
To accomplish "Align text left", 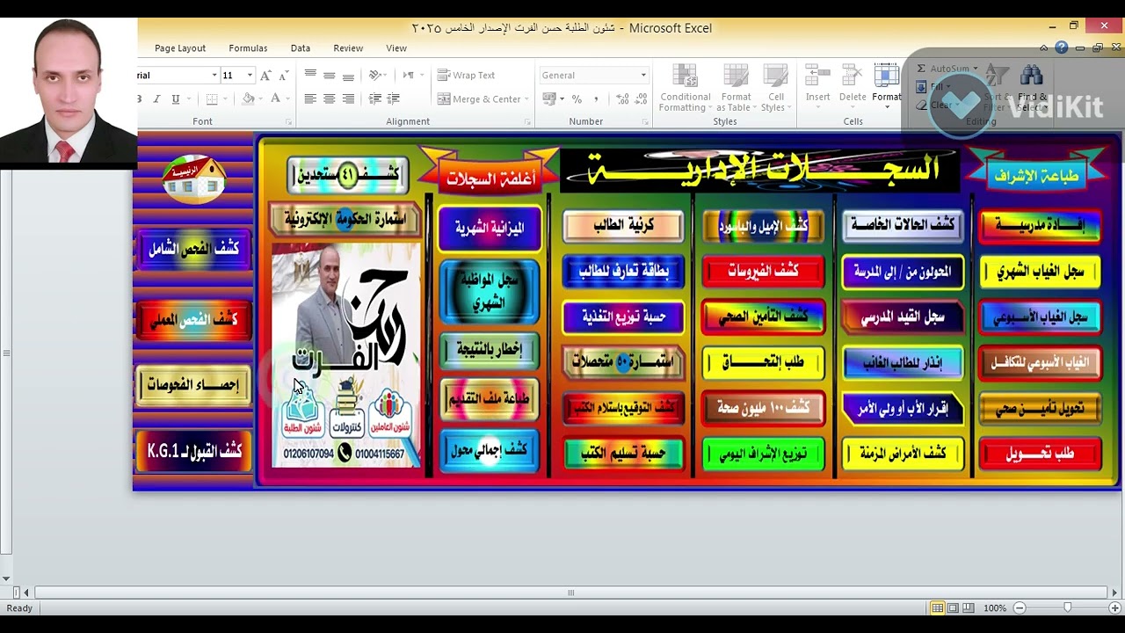I will pos(310,99).
